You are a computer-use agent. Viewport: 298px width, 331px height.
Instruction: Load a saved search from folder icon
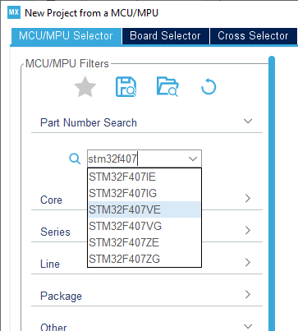[167, 86]
